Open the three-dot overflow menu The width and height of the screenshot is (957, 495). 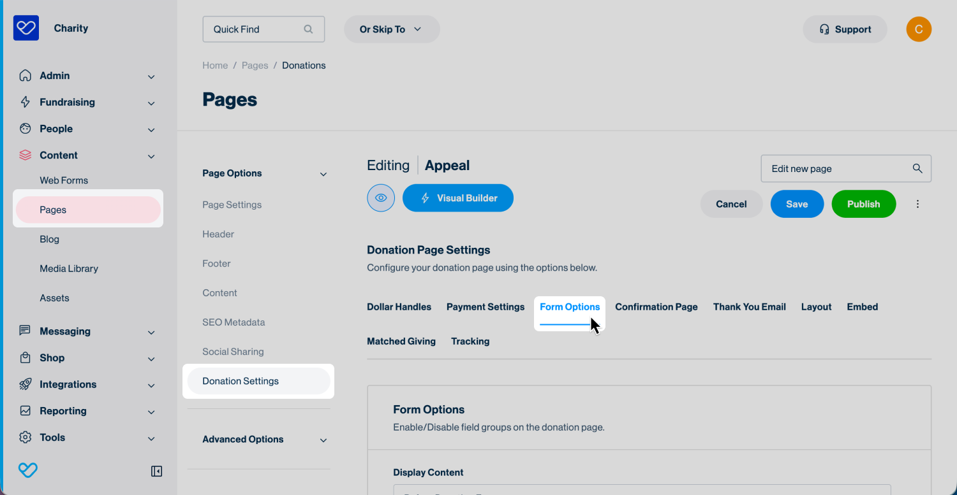[917, 204]
